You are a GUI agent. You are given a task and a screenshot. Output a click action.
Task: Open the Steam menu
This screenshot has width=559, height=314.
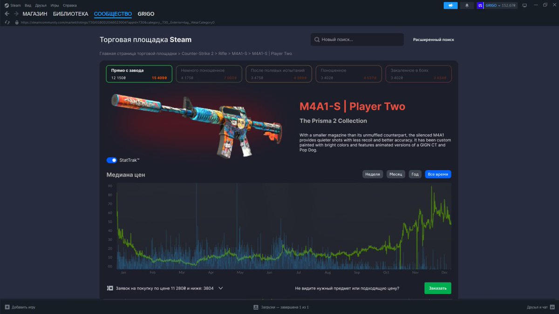click(16, 6)
